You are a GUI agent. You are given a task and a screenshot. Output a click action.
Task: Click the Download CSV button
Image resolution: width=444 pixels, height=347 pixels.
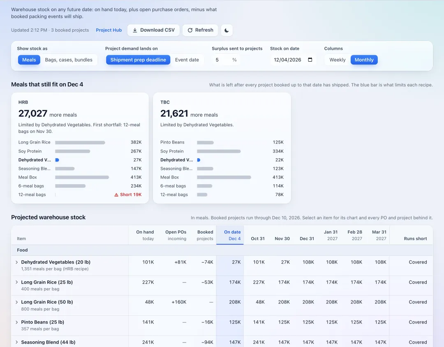pos(153,30)
